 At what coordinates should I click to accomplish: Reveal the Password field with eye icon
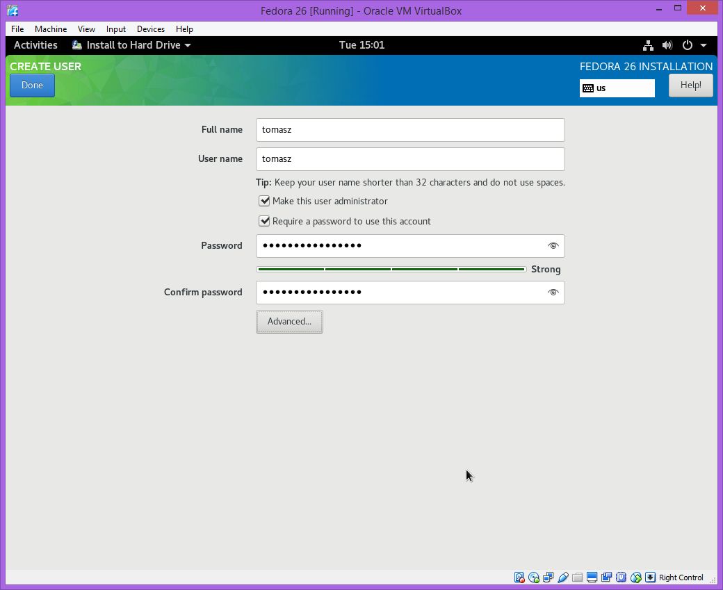point(553,246)
